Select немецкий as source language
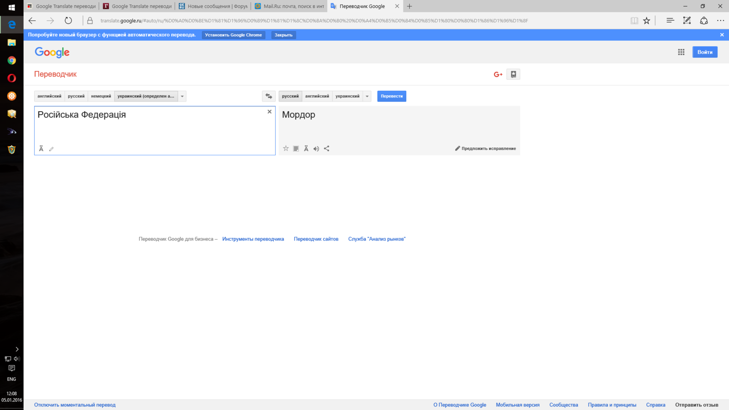The height and width of the screenshot is (410, 729). 101,96
